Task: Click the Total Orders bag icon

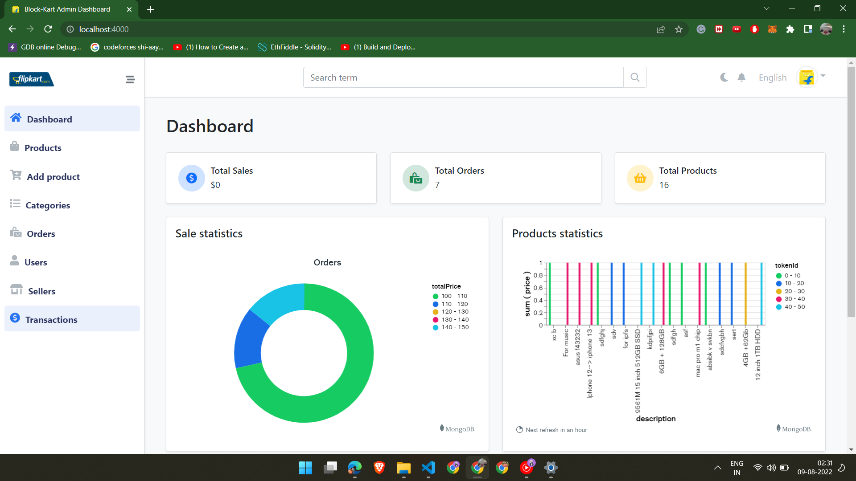Action: (x=416, y=178)
